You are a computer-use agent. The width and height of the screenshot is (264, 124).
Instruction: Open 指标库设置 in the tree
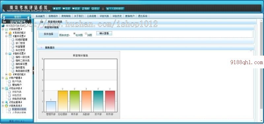pyautogui.click(x=21, y=64)
